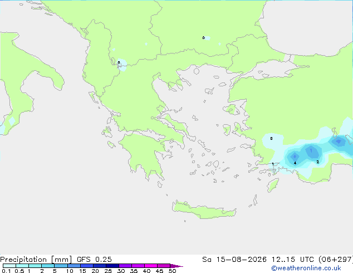Click the island of Rhodes on the map
The height and width of the screenshot is (273, 353).
(273, 185)
